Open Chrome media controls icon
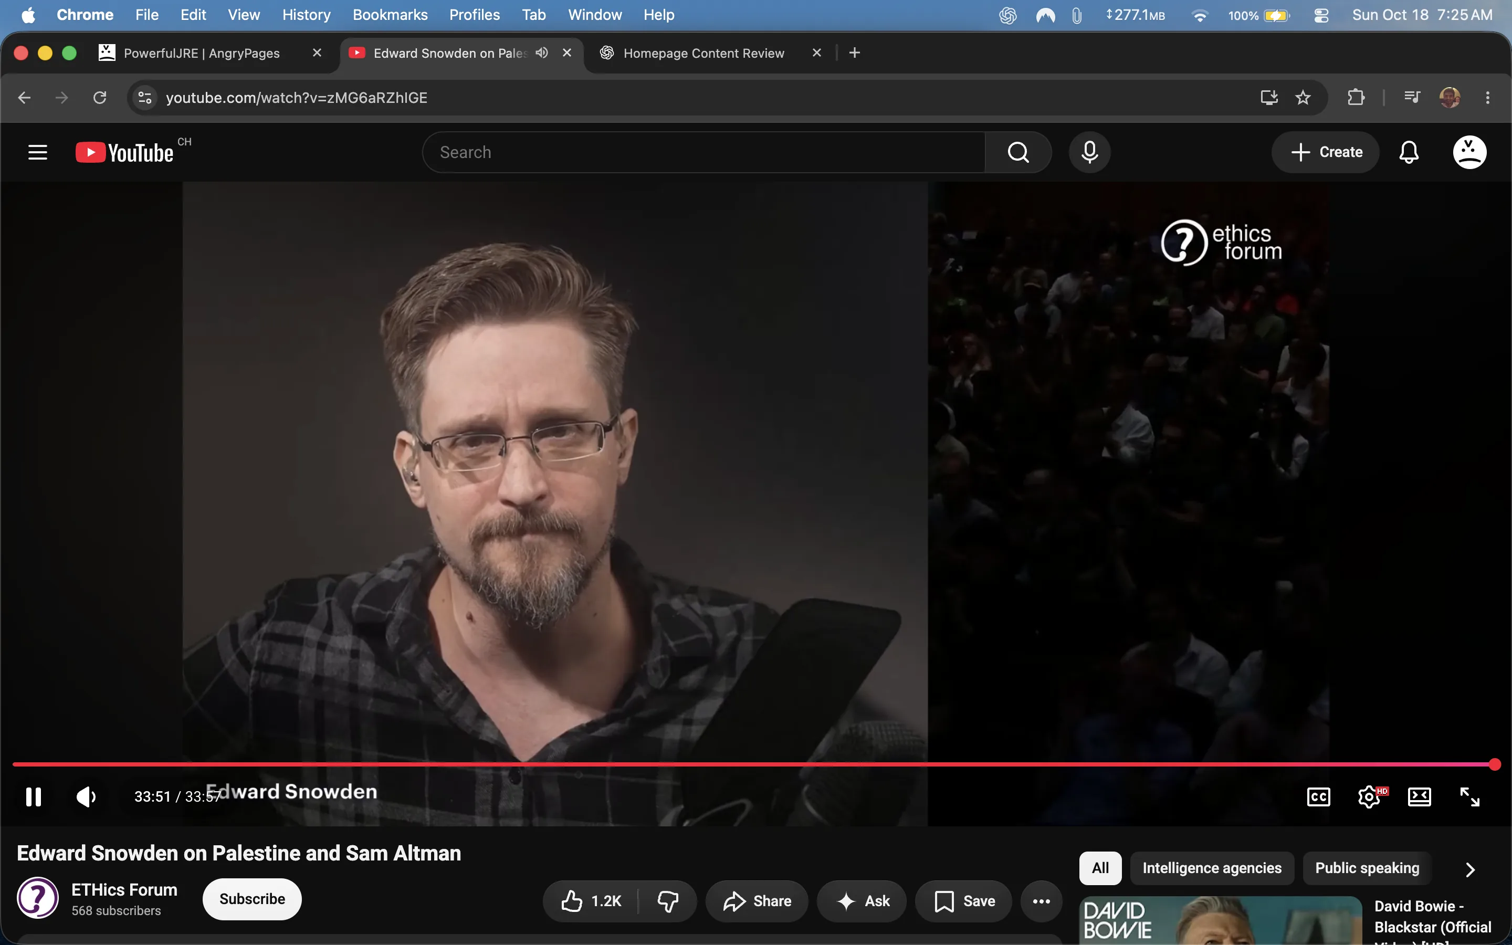The image size is (1512, 945). (x=1412, y=98)
